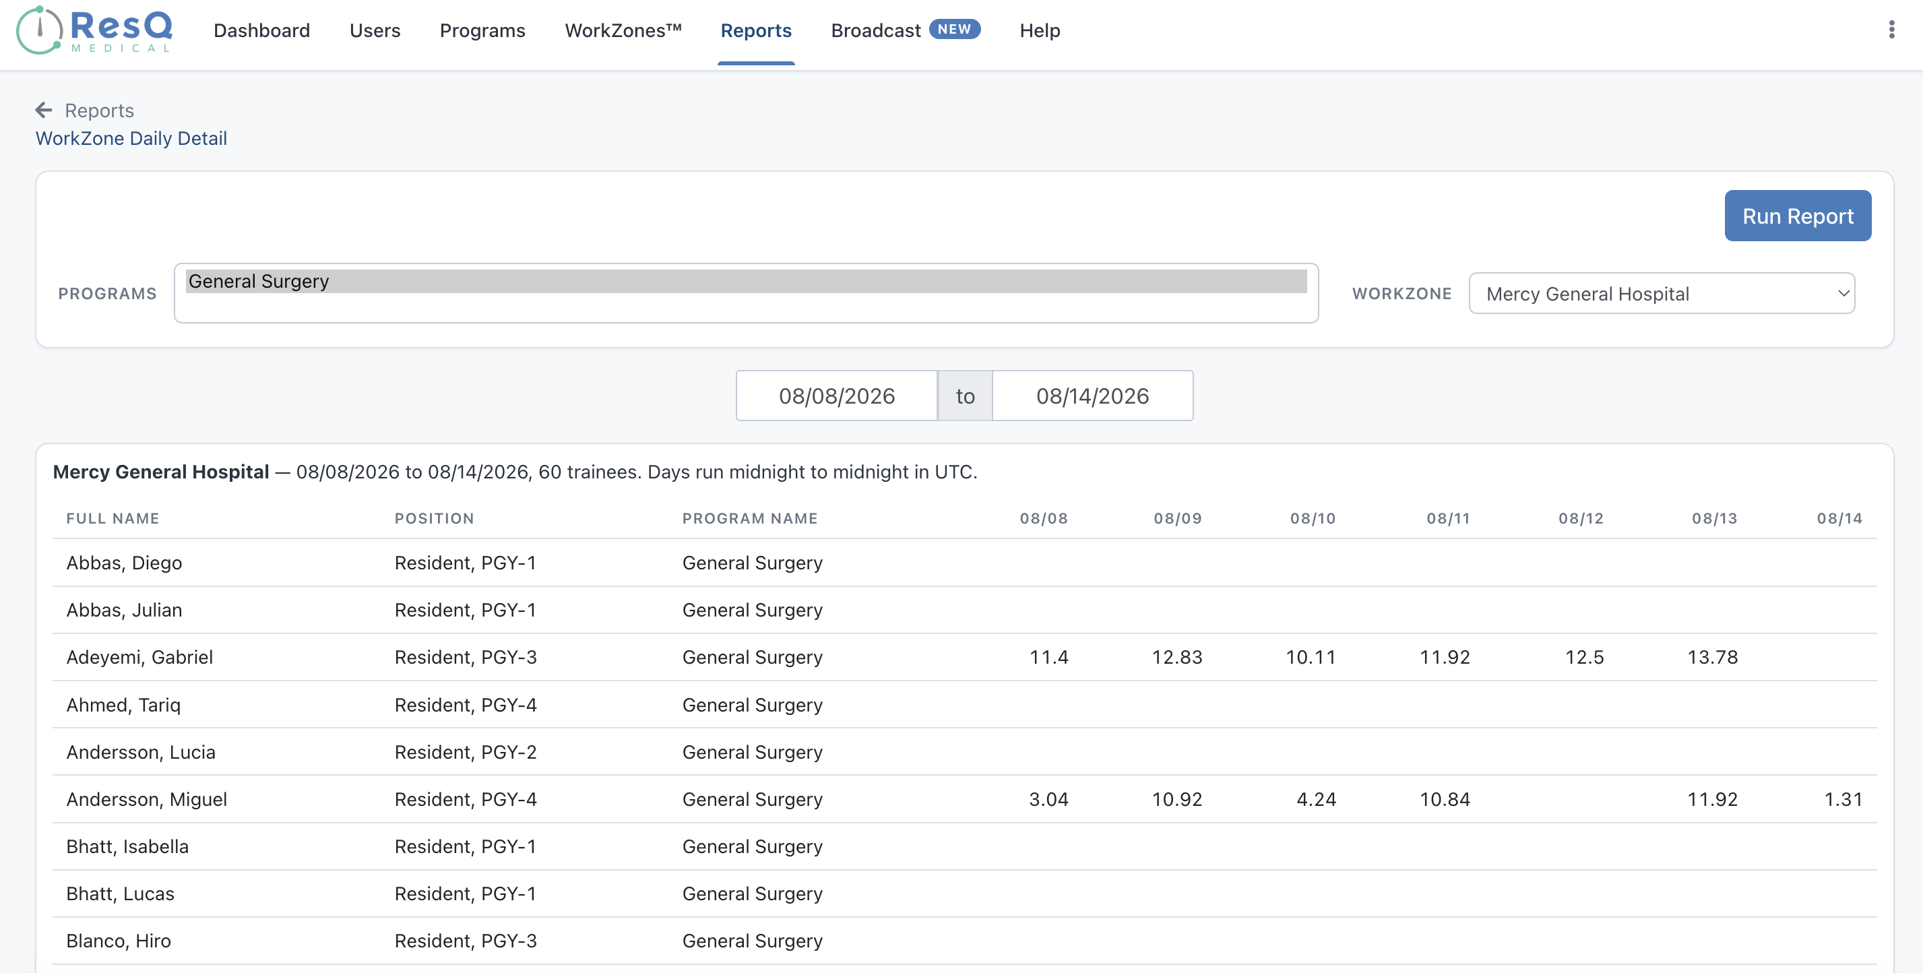1923x973 pixels.
Task: Click Blanco, Hiro's General Surgery program cell
Action: 753,941
